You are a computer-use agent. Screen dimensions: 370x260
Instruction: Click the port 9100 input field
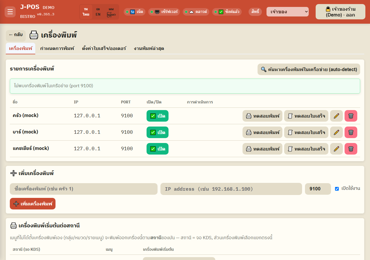(318, 189)
